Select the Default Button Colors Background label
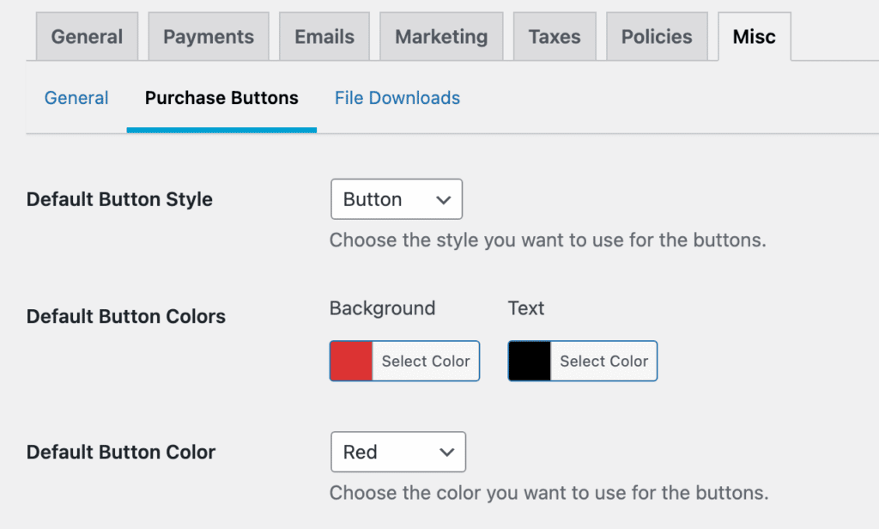Viewport: 879px width, 529px height. coord(382,307)
